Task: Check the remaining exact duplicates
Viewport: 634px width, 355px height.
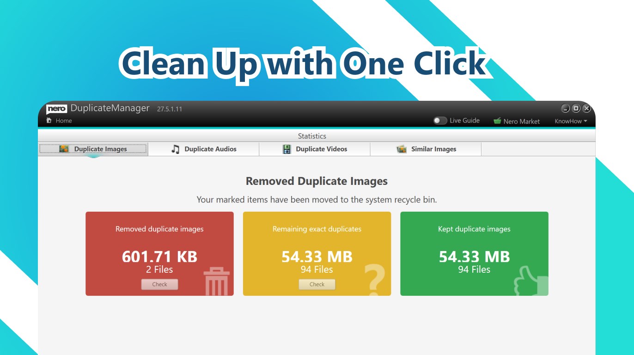Action: [x=317, y=284]
